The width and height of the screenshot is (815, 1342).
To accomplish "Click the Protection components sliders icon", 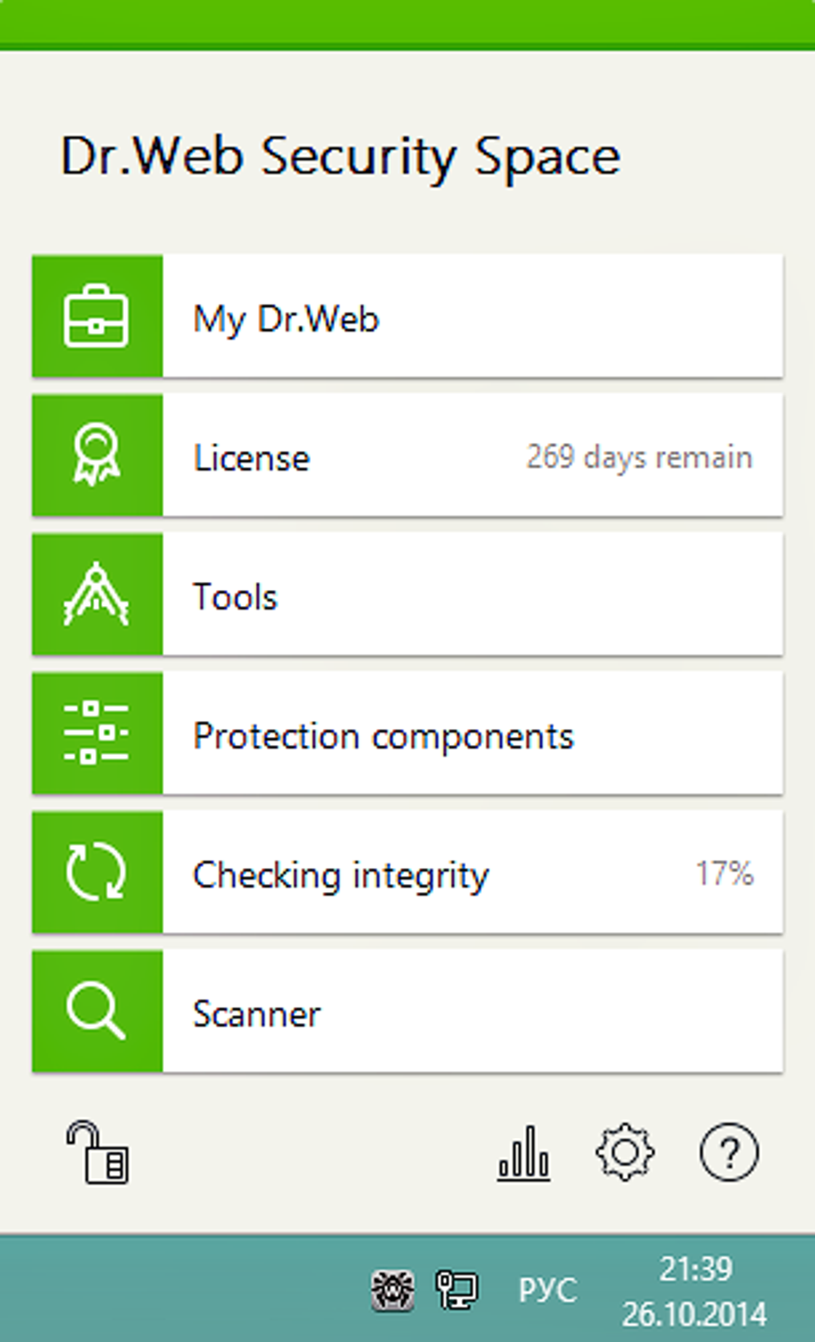I will click(97, 734).
